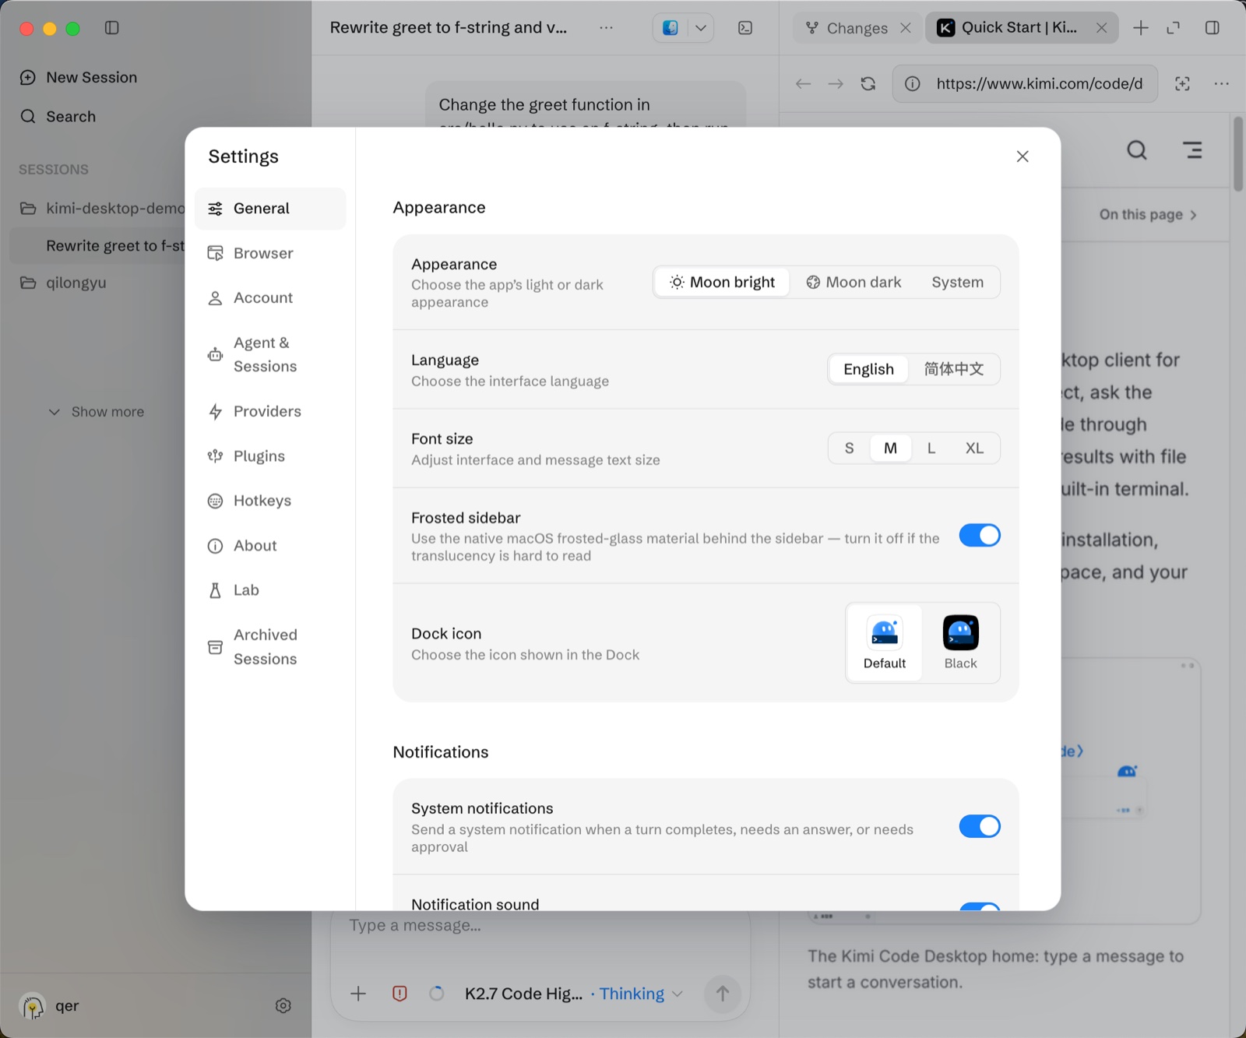This screenshot has width=1246, height=1038.
Task: Toggle Notification sound switch
Action: pyautogui.click(x=980, y=906)
